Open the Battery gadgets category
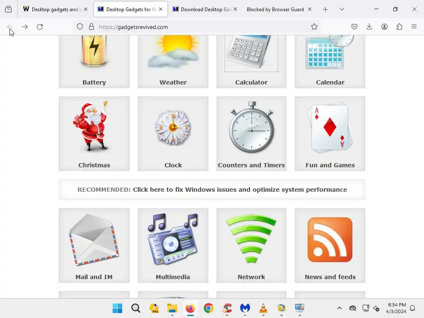This screenshot has width=424, height=318. (x=94, y=61)
